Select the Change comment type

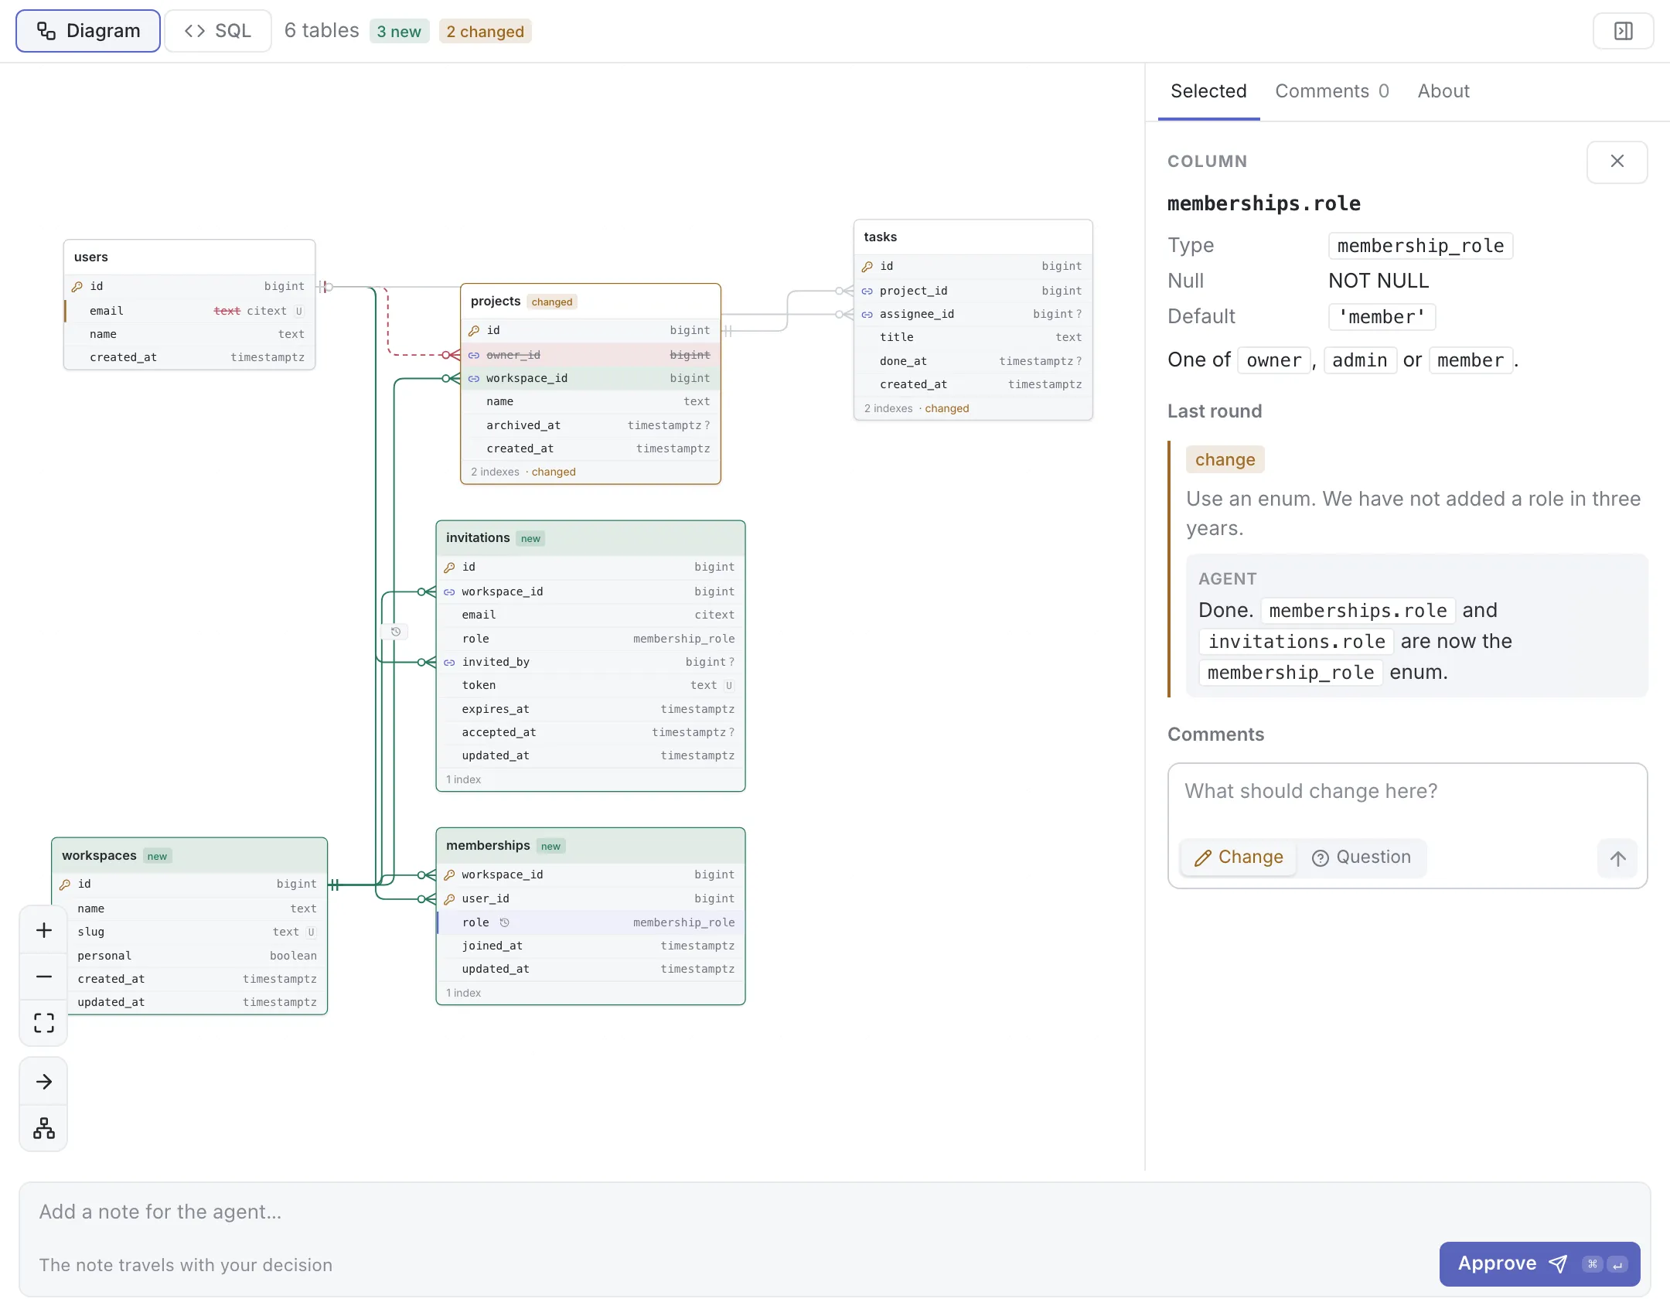(x=1239, y=857)
